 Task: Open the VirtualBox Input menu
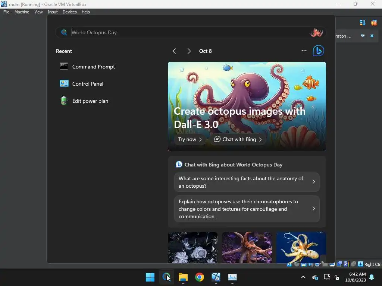[x=53, y=12]
